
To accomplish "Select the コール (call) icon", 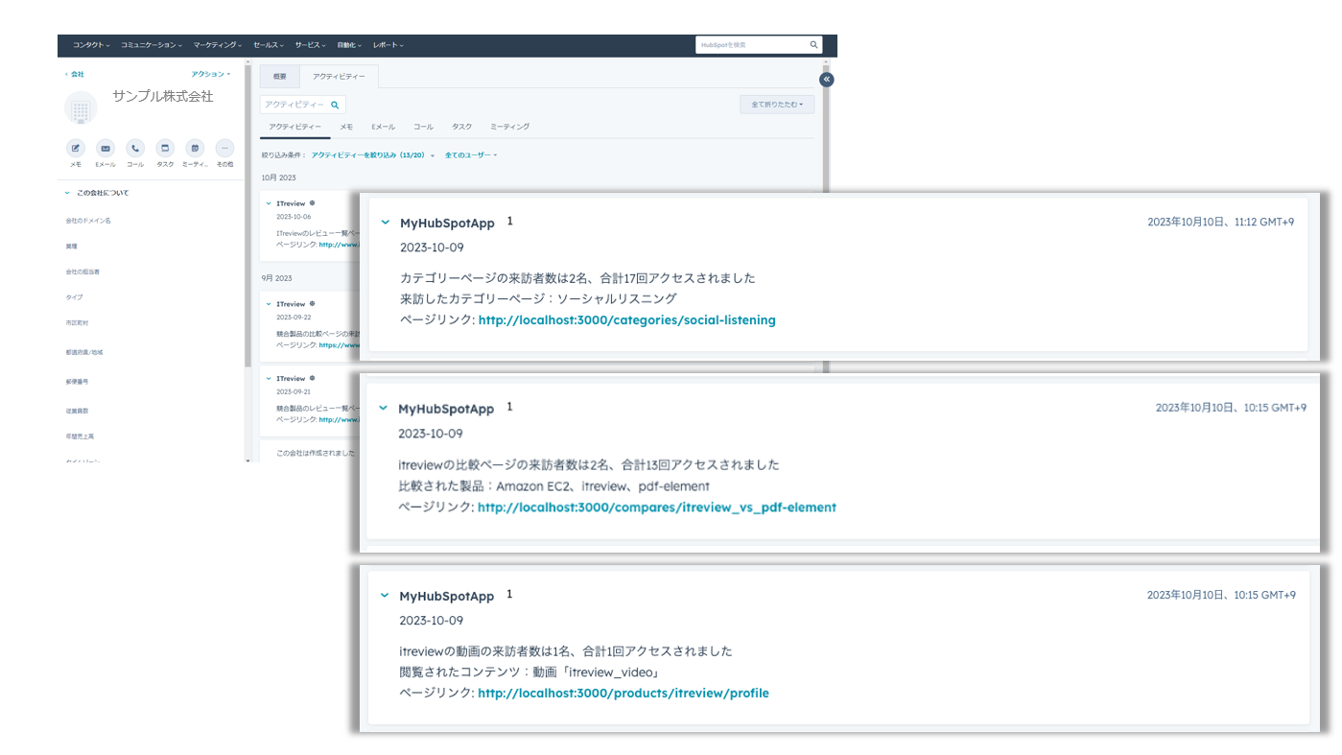I will pyautogui.click(x=133, y=149).
